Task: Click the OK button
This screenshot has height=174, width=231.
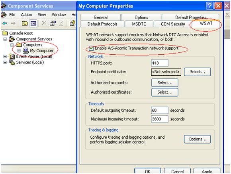Action: (148, 171)
